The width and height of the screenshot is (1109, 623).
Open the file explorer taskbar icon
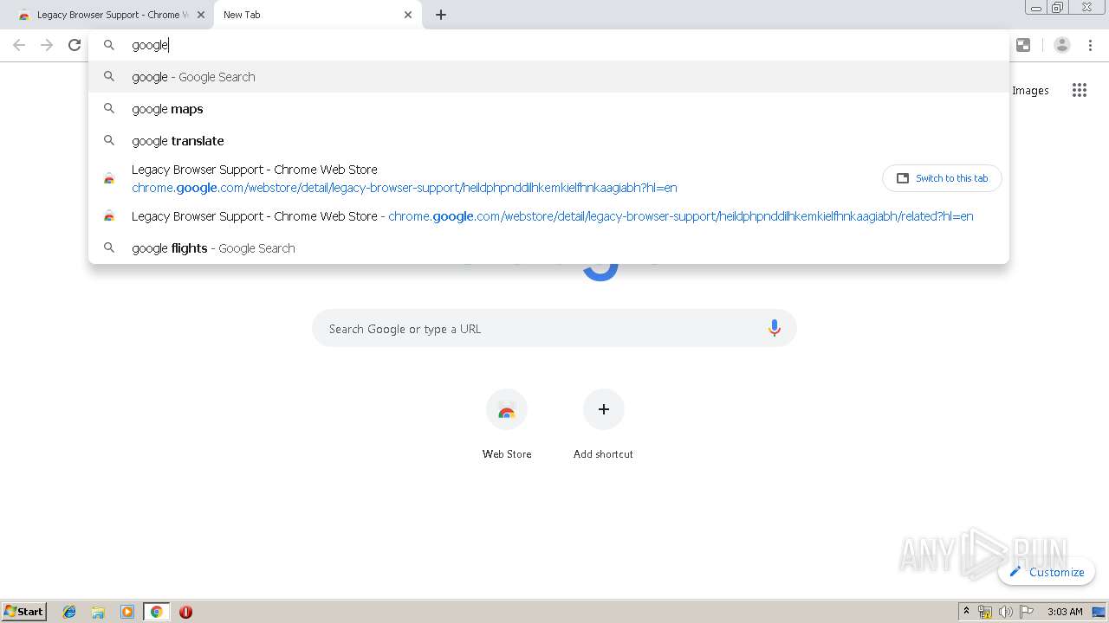point(98,612)
